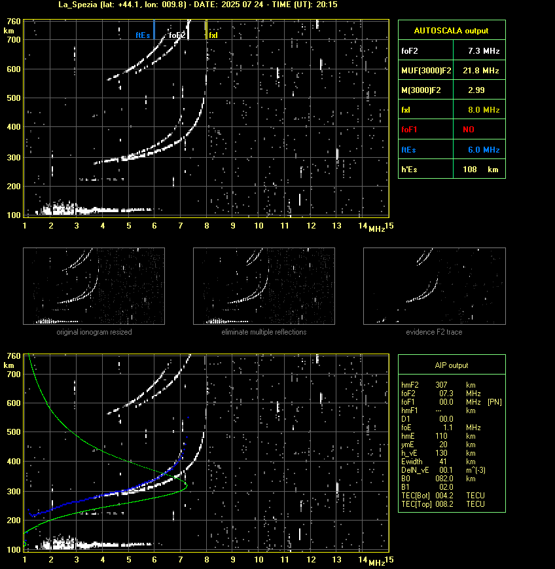The height and width of the screenshot is (569, 555).
Task: Click the B1 02.0 value
Action: click(x=446, y=487)
